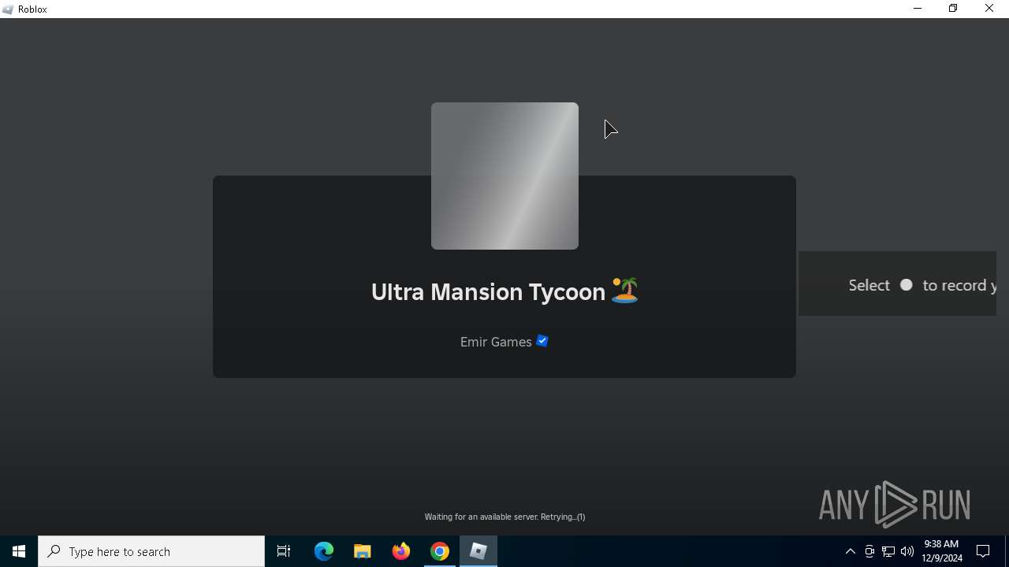Viewport: 1009px width, 567px height.
Task: Click the record dot in the Select hint
Action: pos(907,285)
